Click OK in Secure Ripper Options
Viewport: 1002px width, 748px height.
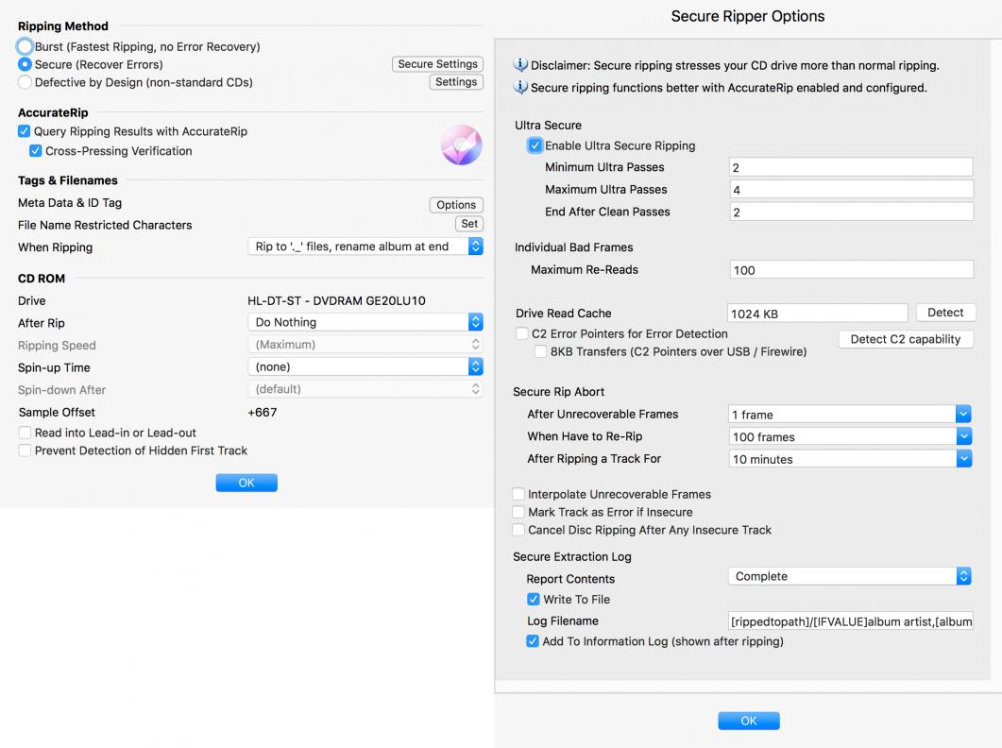pyautogui.click(x=748, y=721)
